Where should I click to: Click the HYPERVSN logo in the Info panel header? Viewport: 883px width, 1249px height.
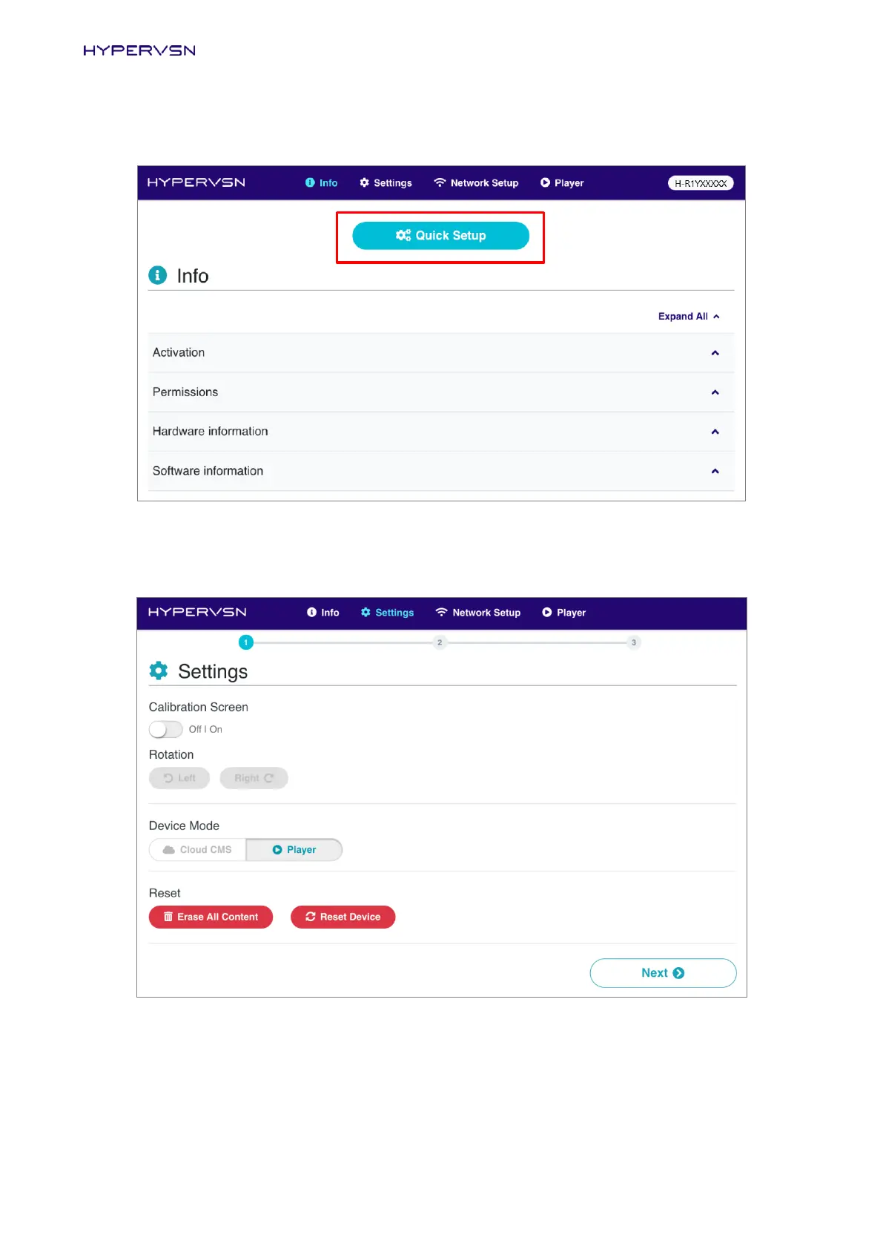196,182
